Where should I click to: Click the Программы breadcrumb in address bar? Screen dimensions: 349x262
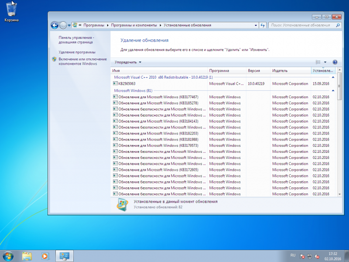(94, 25)
